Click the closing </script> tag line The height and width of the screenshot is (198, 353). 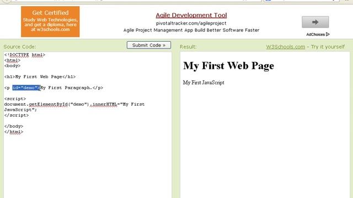[17, 116]
